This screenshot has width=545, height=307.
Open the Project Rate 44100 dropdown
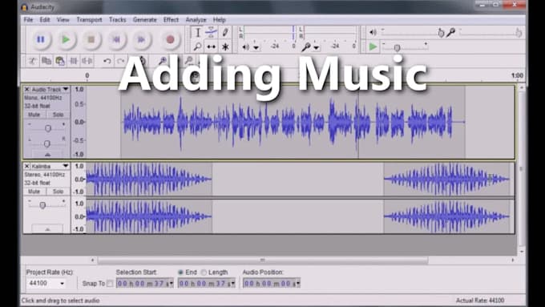[x=63, y=284]
